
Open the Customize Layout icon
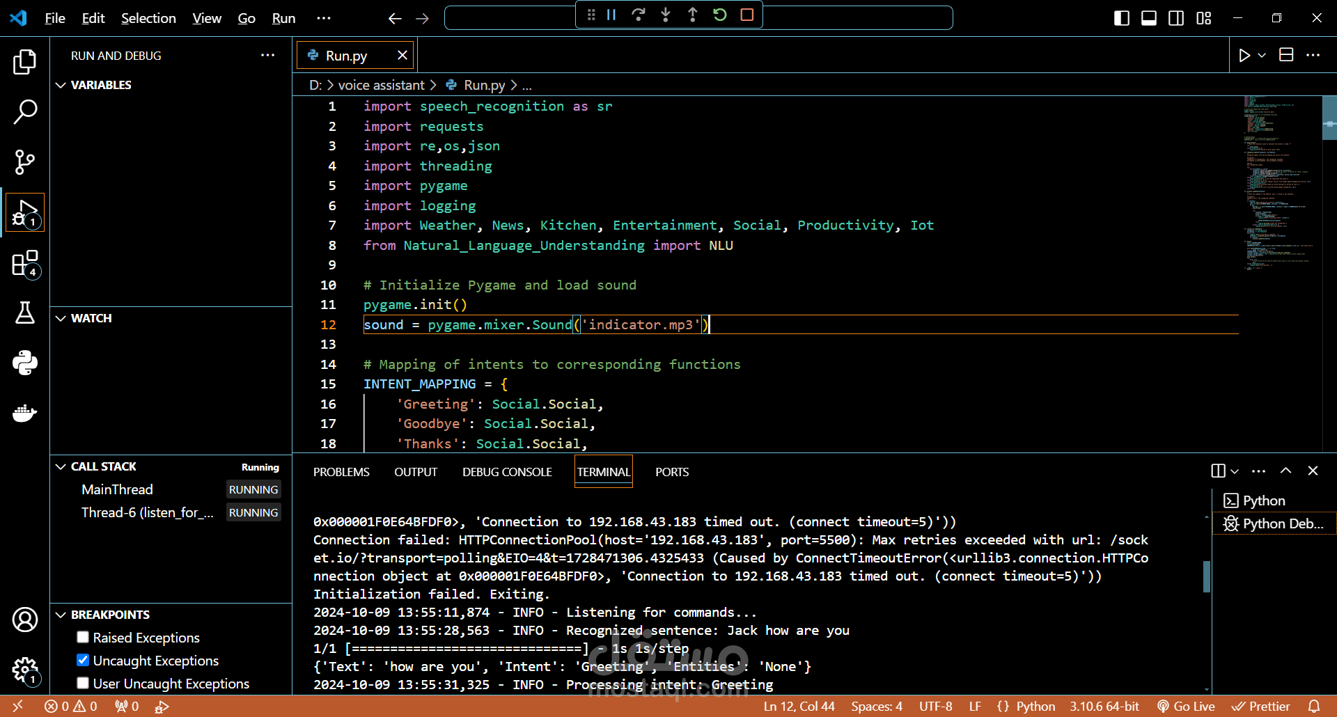(1204, 18)
